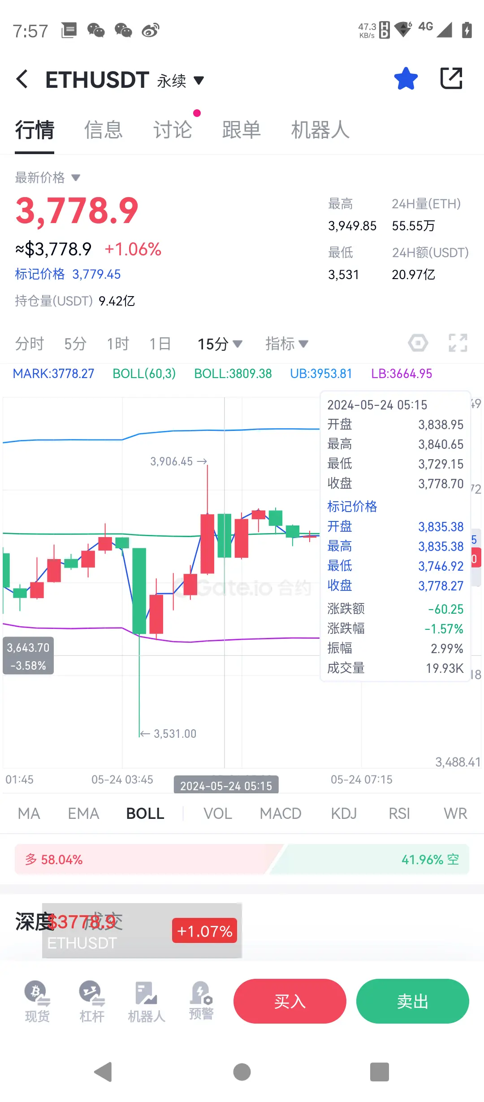Tap the 24H量(ETH) 55.55万 value

pos(426,215)
